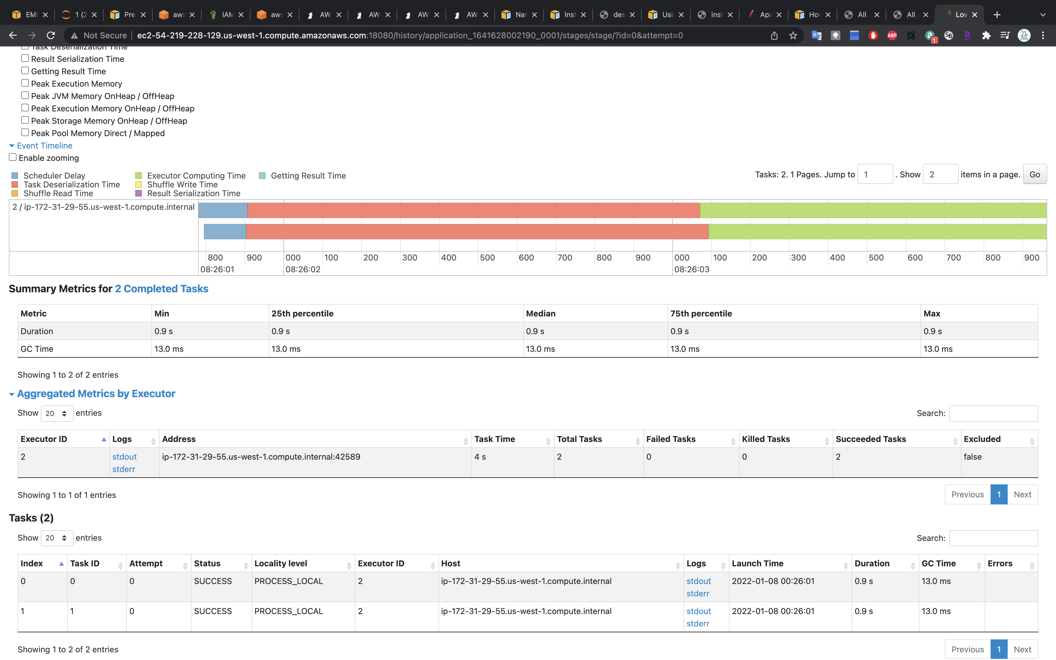1056x660 pixels.
Task: Focus the Tasks table Search field
Action: pos(993,538)
